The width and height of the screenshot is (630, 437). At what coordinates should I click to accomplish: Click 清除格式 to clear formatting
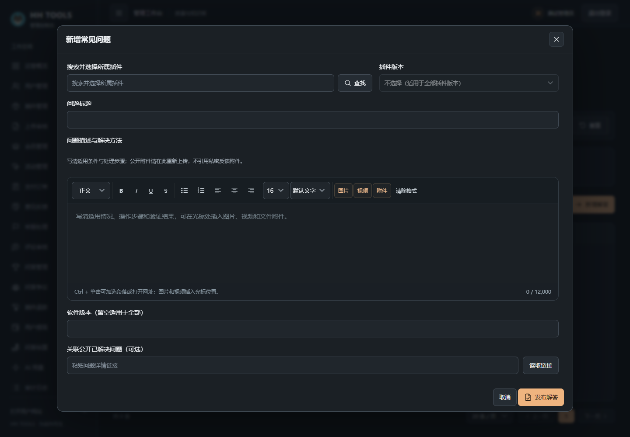click(x=406, y=191)
